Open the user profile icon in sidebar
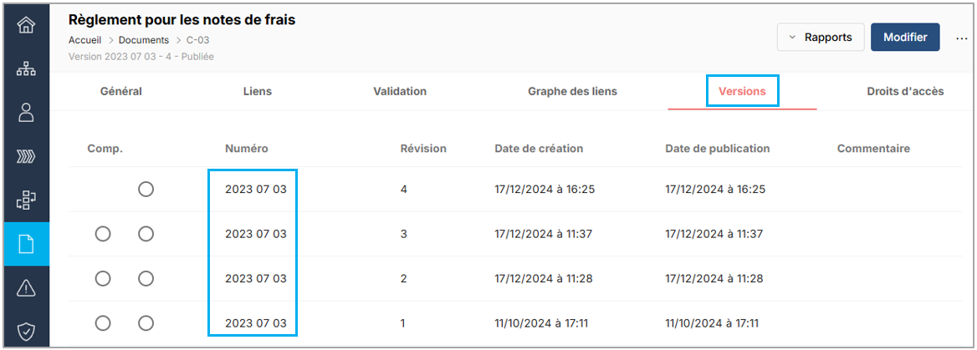The width and height of the screenshot is (977, 350). click(26, 113)
